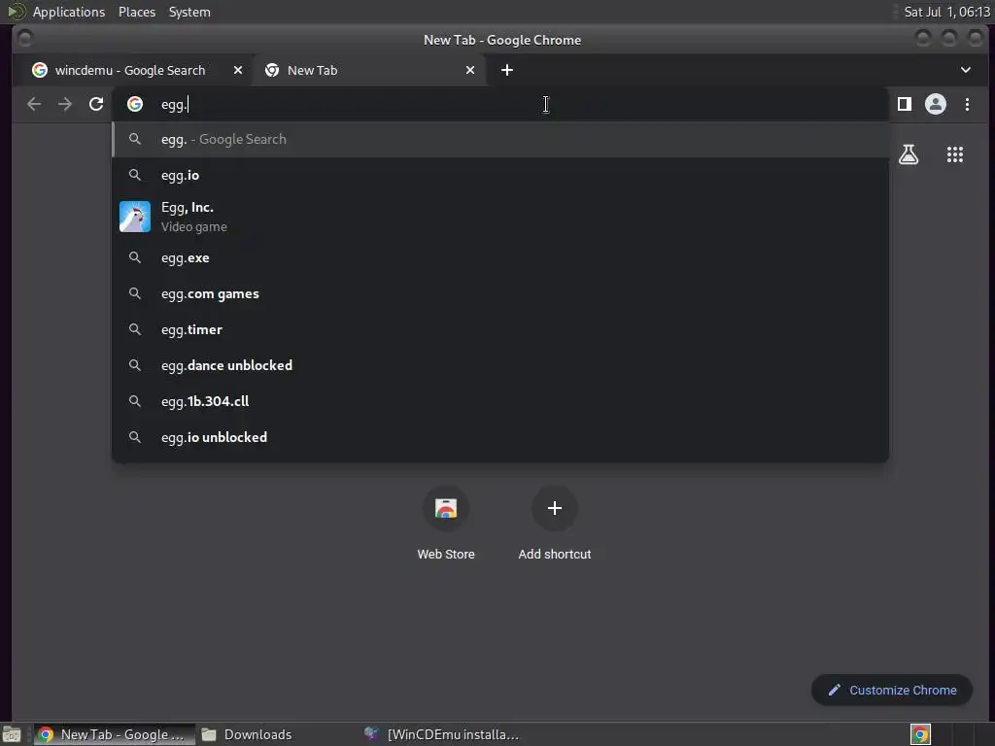Click search icon beside egg.exe
The height and width of the screenshot is (746, 995).
tap(134, 257)
